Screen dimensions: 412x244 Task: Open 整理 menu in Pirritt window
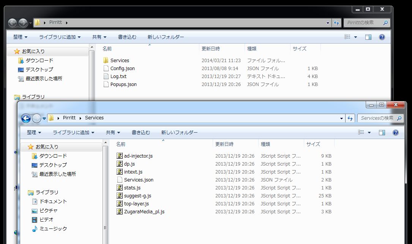20,37
